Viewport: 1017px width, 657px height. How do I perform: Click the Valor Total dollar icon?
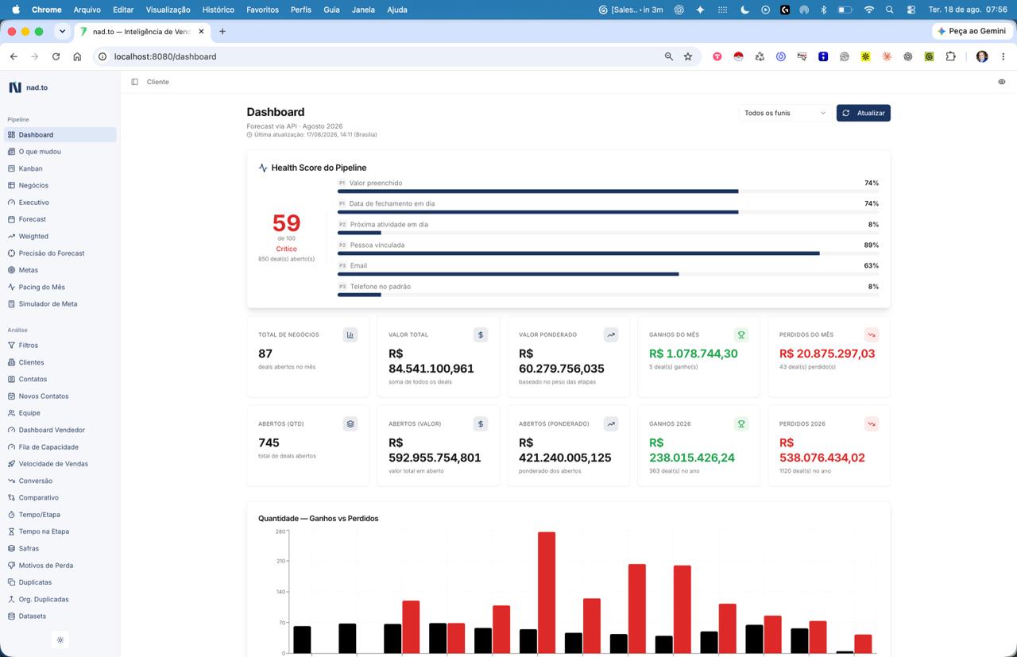click(481, 335)
